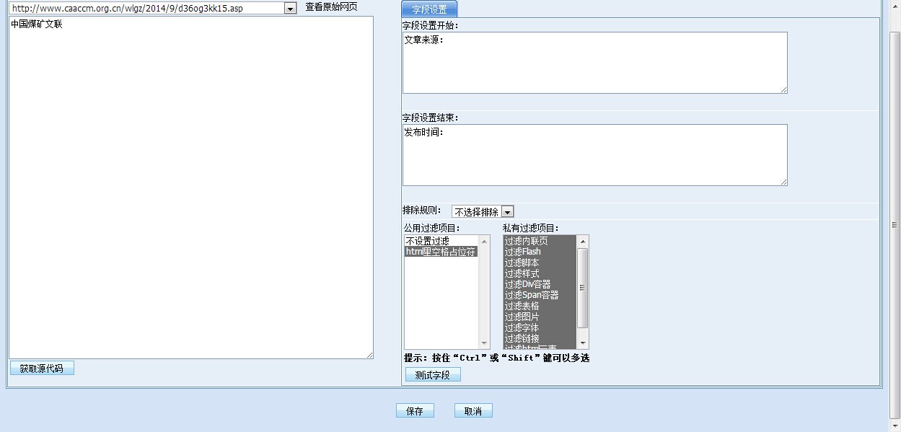Select 过滤内联页 in private filters
Screen dimensions: 901x432
point(527,241)
